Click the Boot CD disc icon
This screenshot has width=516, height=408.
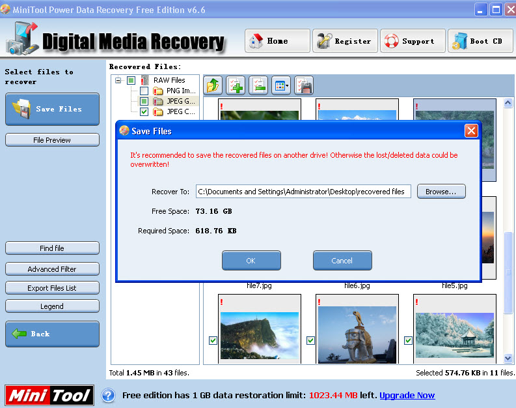[x=459, y=41]
